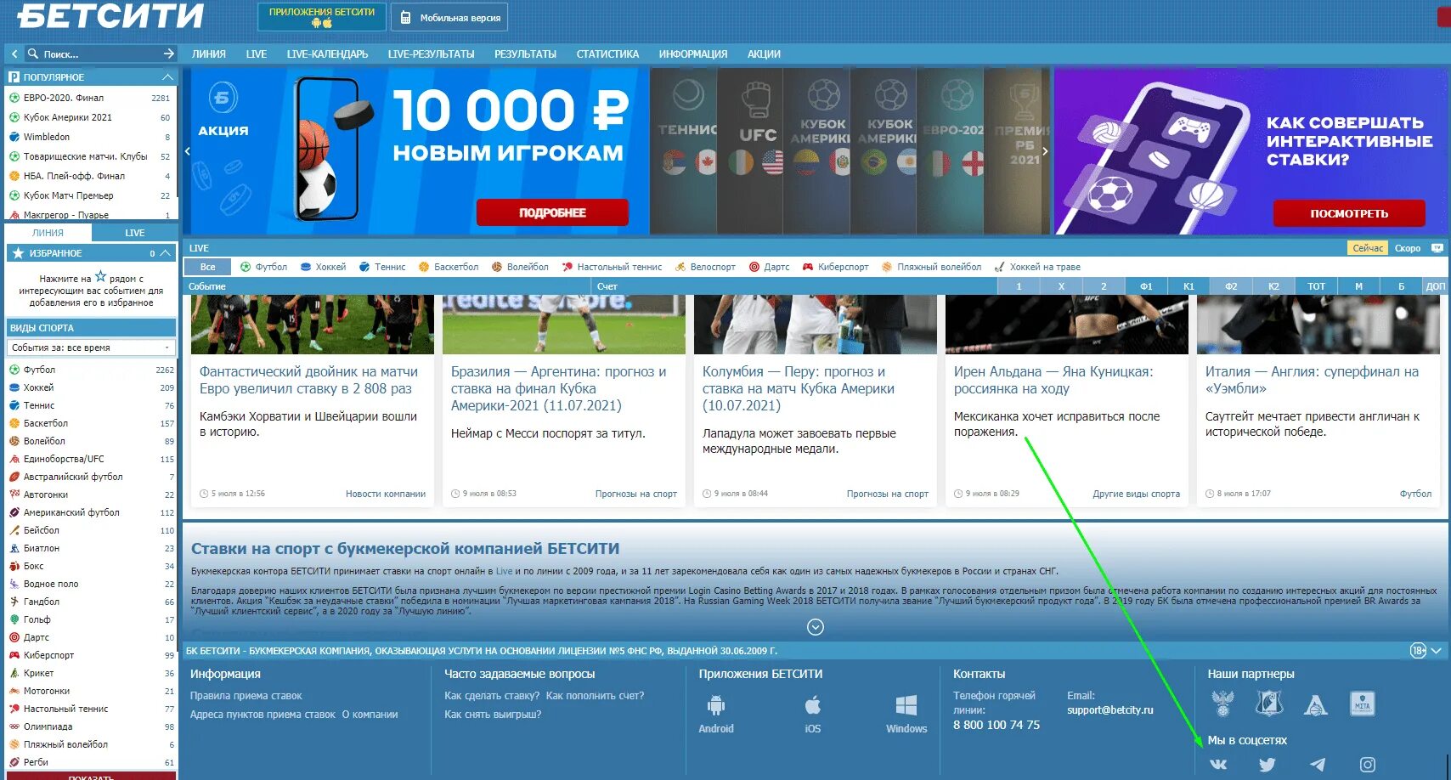Select Волейбол filter in LIVE bar
The image size is (1451, 780).
520,267
